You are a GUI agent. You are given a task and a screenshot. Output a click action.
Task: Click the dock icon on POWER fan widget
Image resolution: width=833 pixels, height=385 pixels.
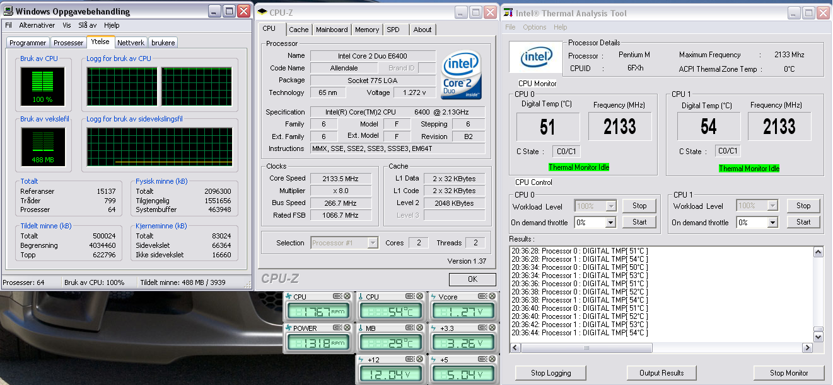[338, 328]
